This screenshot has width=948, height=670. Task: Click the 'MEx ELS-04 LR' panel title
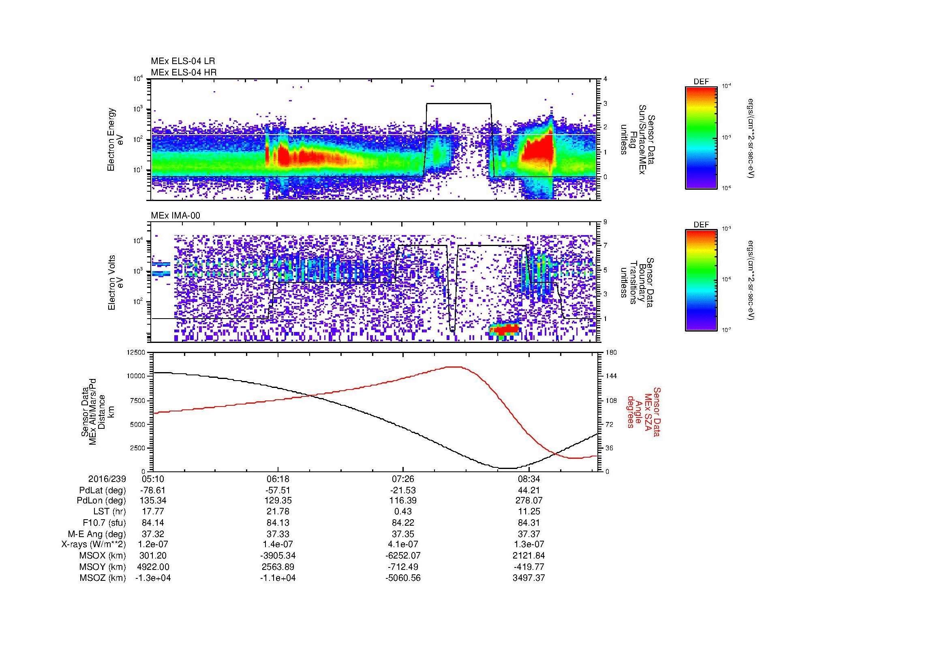pos(183,61)
